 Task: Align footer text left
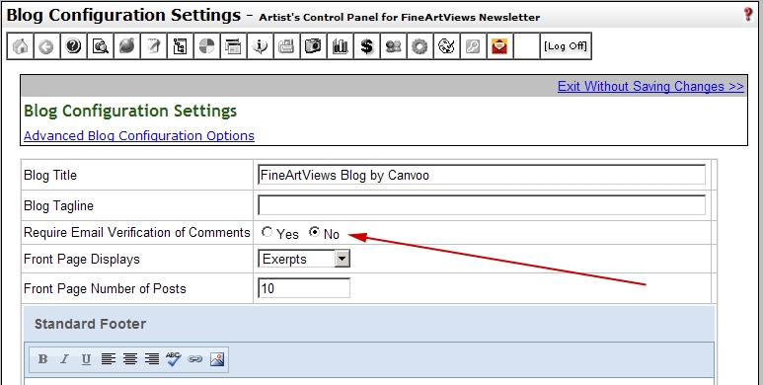(108, 359)
